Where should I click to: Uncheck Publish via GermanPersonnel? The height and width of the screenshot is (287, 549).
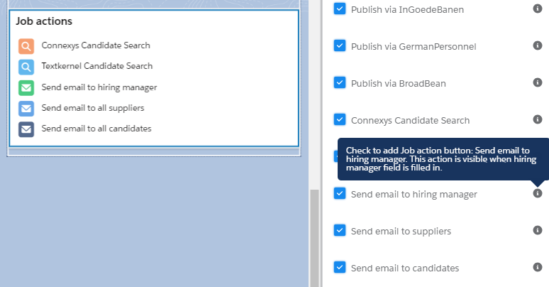[x=340, y=45]
